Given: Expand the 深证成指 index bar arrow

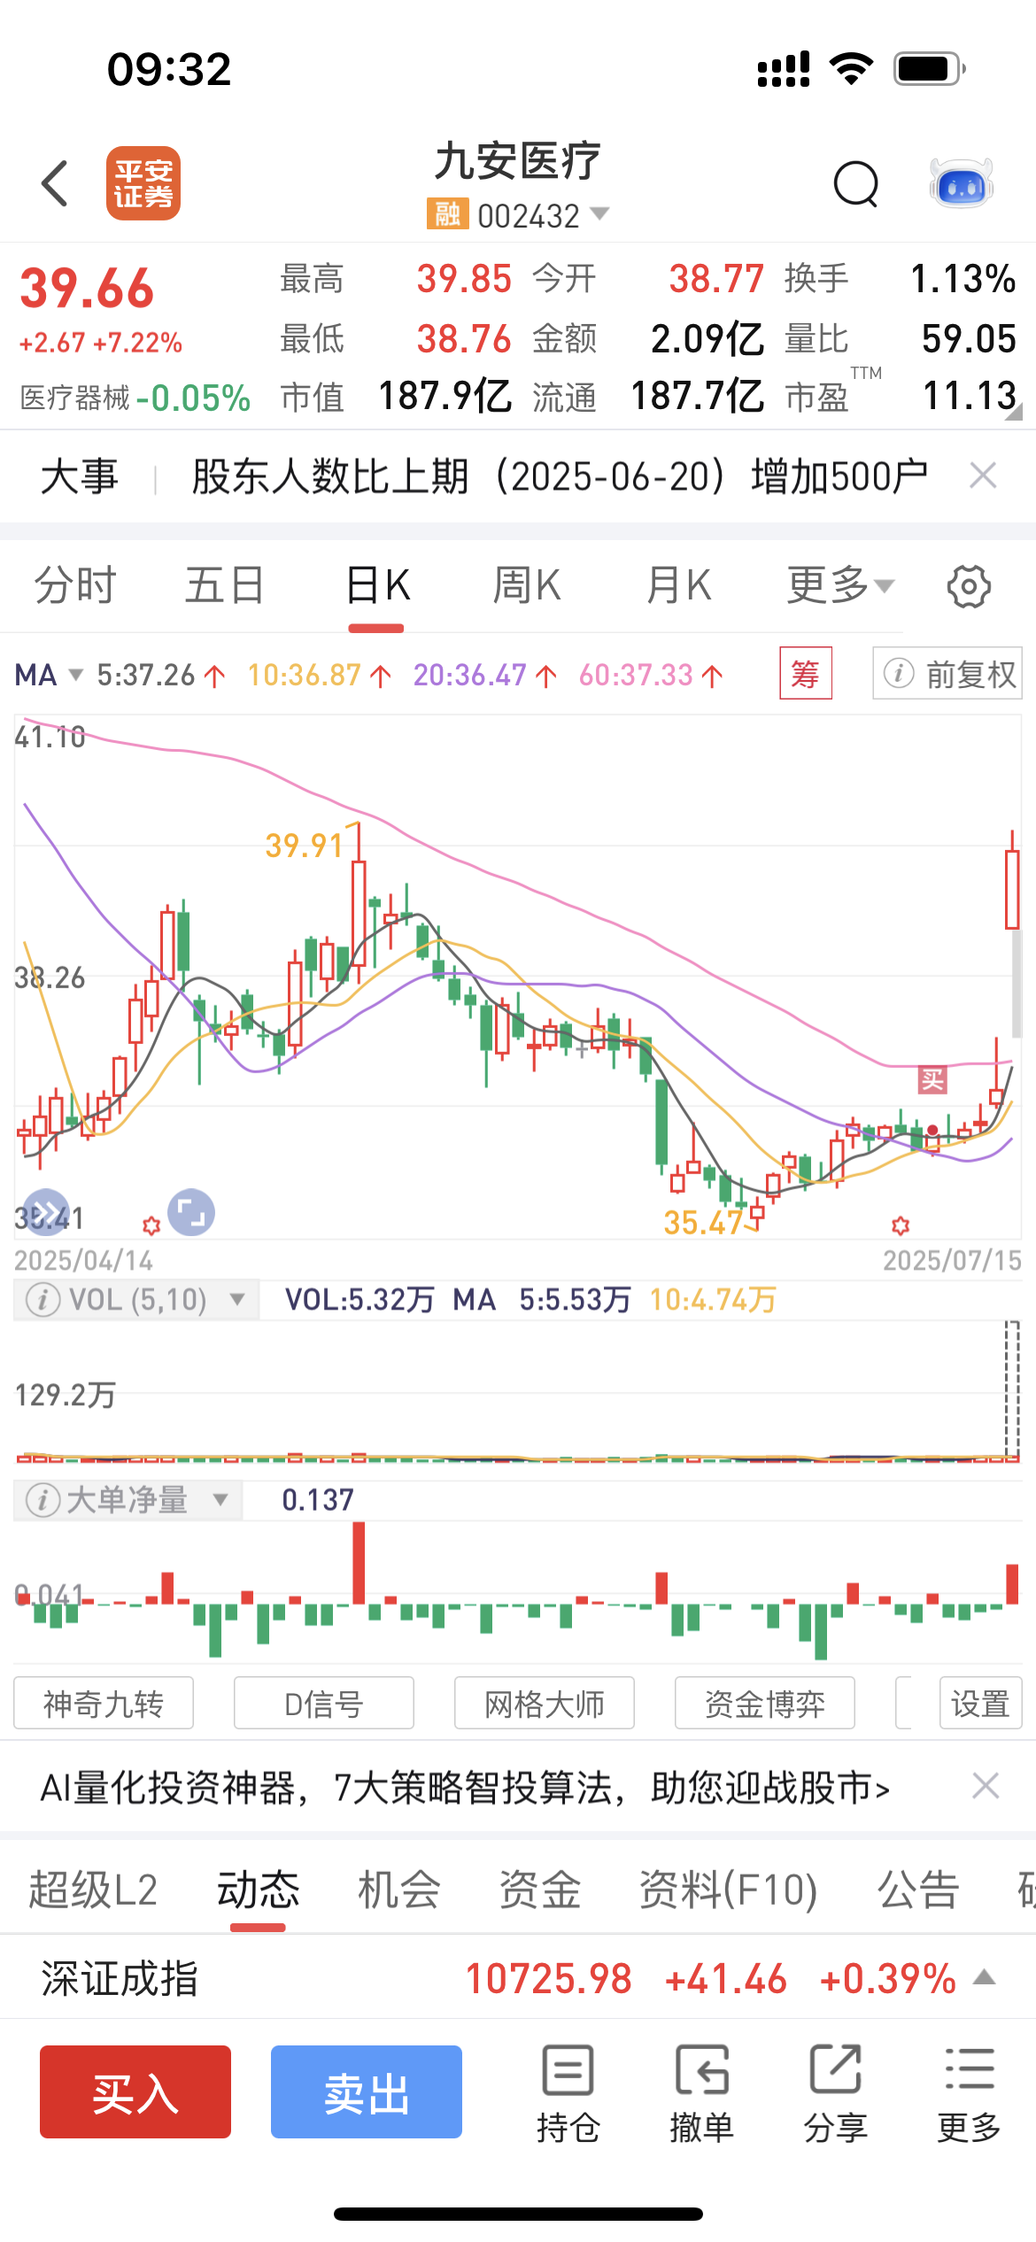Looking at the screenshot, I should pos(986,1978).
